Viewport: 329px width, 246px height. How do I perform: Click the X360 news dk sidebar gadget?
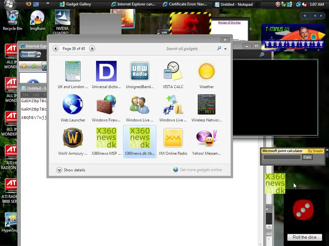pos(275,183)
